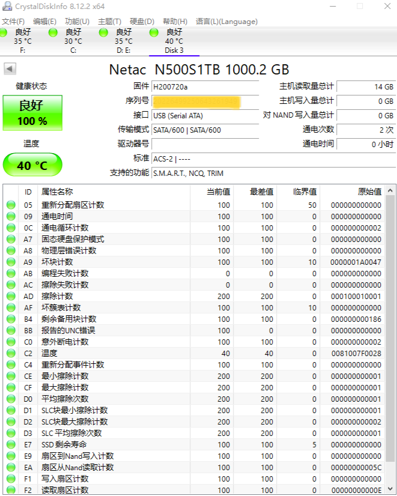Screen dimensions: 397x496
Task: Open the 硬盘(D) menu
Action: coord(142,22)
